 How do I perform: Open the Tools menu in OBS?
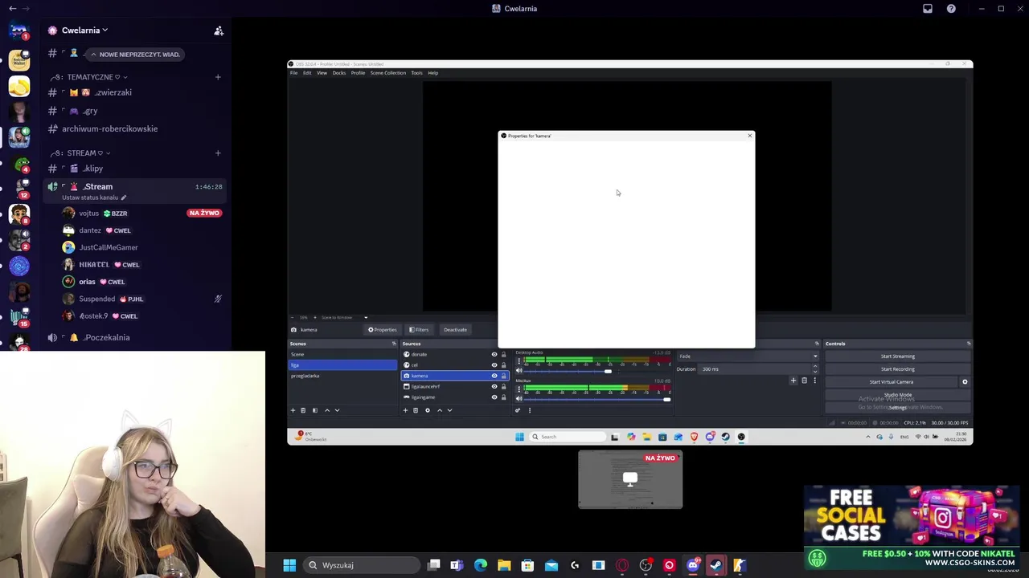416,73
